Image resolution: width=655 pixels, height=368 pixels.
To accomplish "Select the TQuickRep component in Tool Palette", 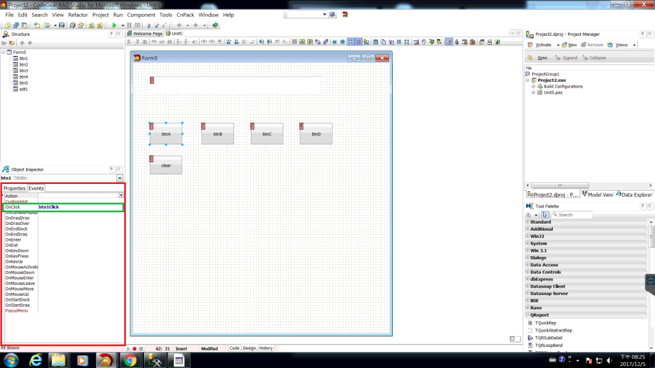I will [x=546, y=323].
